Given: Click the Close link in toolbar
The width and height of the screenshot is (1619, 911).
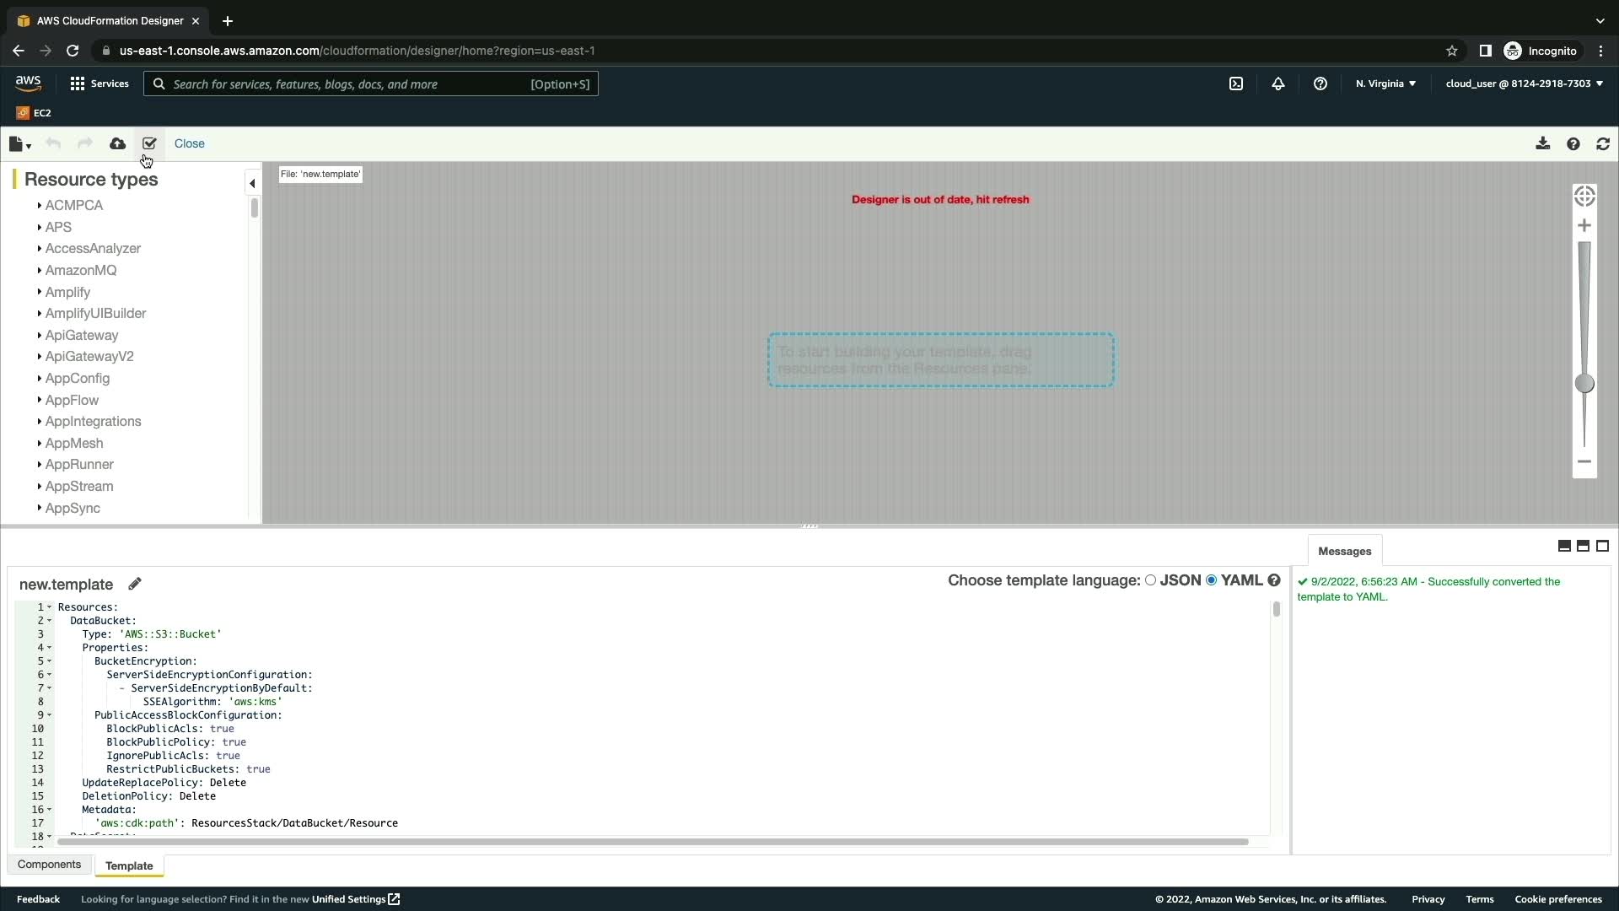Looking at the screenshot, I should coord(189,143).
